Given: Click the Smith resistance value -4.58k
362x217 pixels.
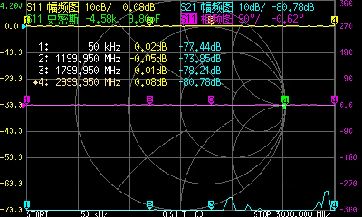Looking at the screenshot, I should click(x=101, y=19).
